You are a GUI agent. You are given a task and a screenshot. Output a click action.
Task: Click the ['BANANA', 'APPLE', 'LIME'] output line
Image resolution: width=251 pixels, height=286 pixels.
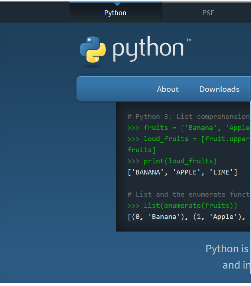click(182, 172)
